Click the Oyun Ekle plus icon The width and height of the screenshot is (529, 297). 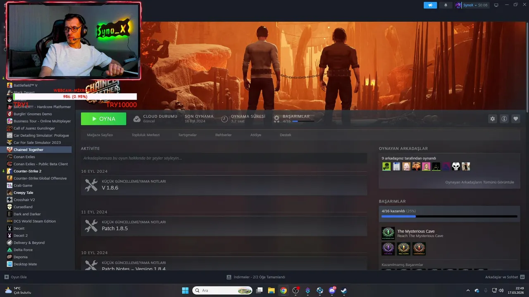6,277
